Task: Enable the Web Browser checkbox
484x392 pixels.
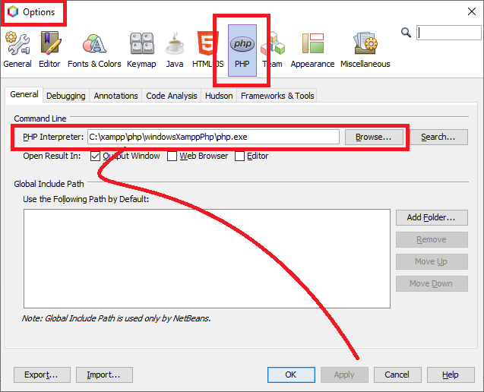Action: coord(172,156)
